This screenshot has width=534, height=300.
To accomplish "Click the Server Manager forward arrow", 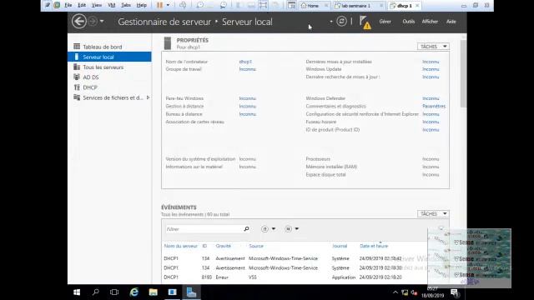I will pyautogui.click(x=93, y=22).
